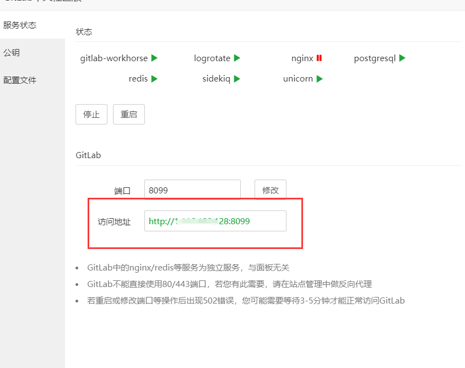Select the gitlab-workhorse service name

pos(114,58)
